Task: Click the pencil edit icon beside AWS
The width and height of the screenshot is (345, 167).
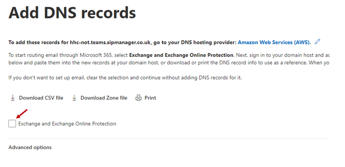Action: [x=317, y=42]
